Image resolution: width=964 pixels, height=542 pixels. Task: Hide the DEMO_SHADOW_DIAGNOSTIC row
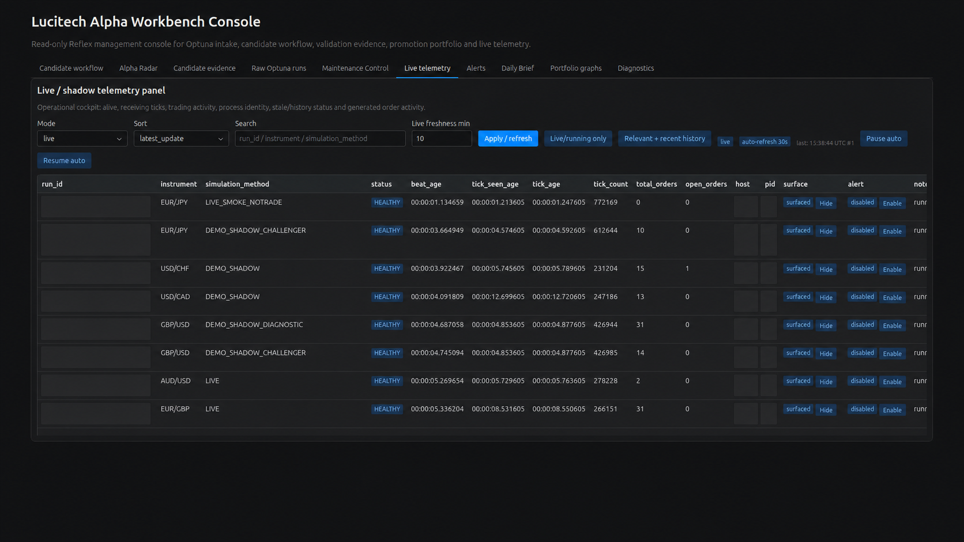(x=826, y=326)
